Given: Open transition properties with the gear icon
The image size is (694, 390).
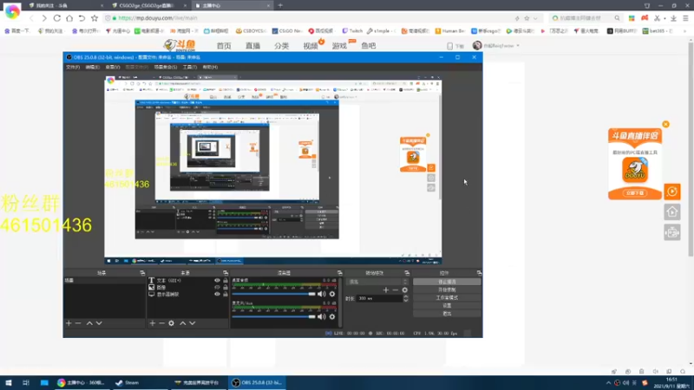Looking at the screenshot, I should [404, 290].
